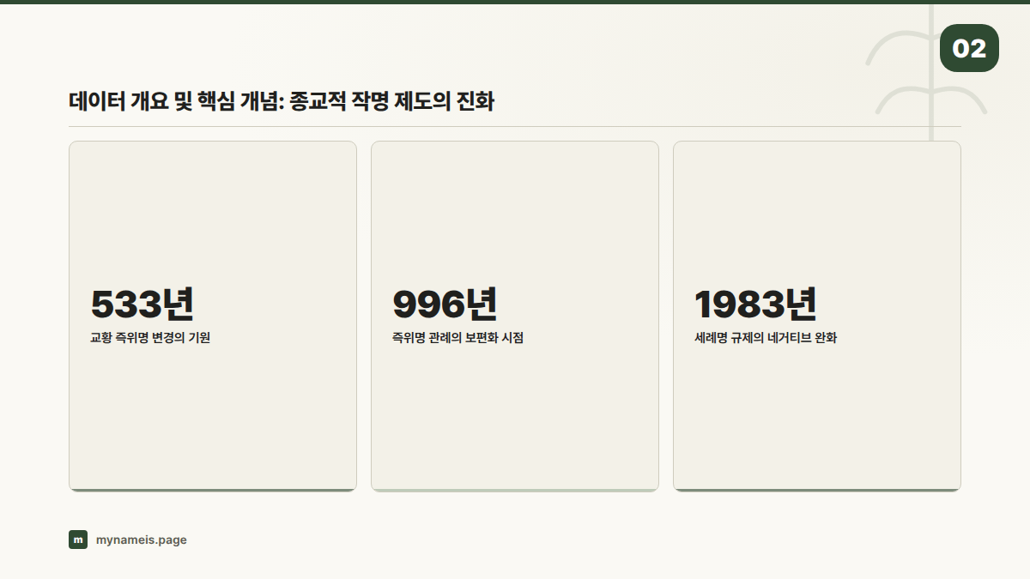Viewport: 1030px width, 579px height.
Task: Click the slide title about 종교적 작명 제도의 진화
Action: click(x=282, y=101)
